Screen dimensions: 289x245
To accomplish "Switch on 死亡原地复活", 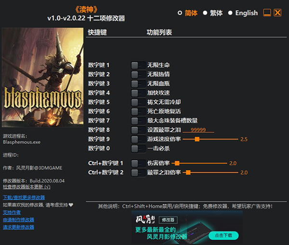I will 138,111.
